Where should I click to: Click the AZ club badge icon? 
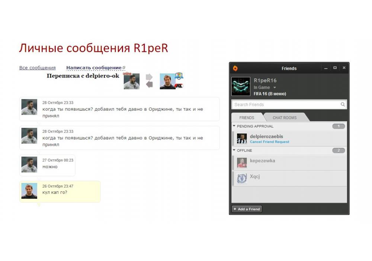pos(179,86)
